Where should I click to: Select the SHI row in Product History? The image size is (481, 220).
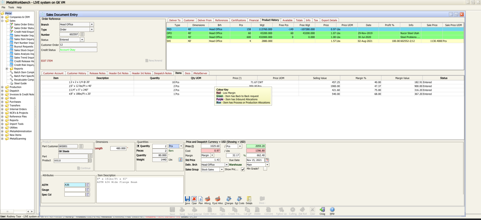tap(315, 41)
